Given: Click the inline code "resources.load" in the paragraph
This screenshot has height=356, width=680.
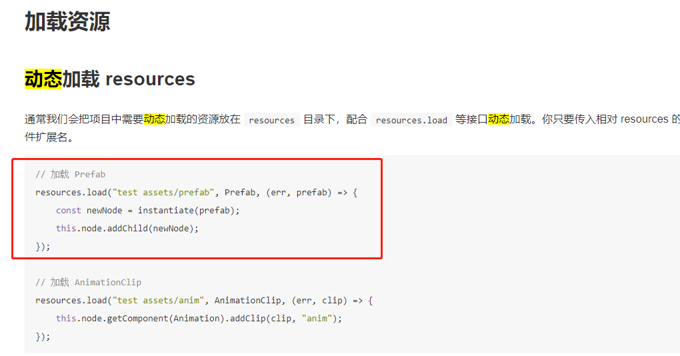Looking at the screenshot, I should coord(411,120).
